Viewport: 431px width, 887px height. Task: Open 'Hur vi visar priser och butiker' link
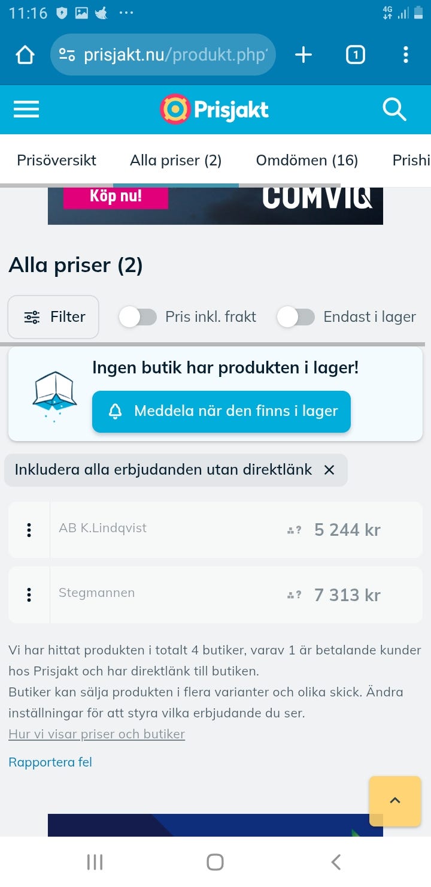pyautogui.click(x=96, y=734)
